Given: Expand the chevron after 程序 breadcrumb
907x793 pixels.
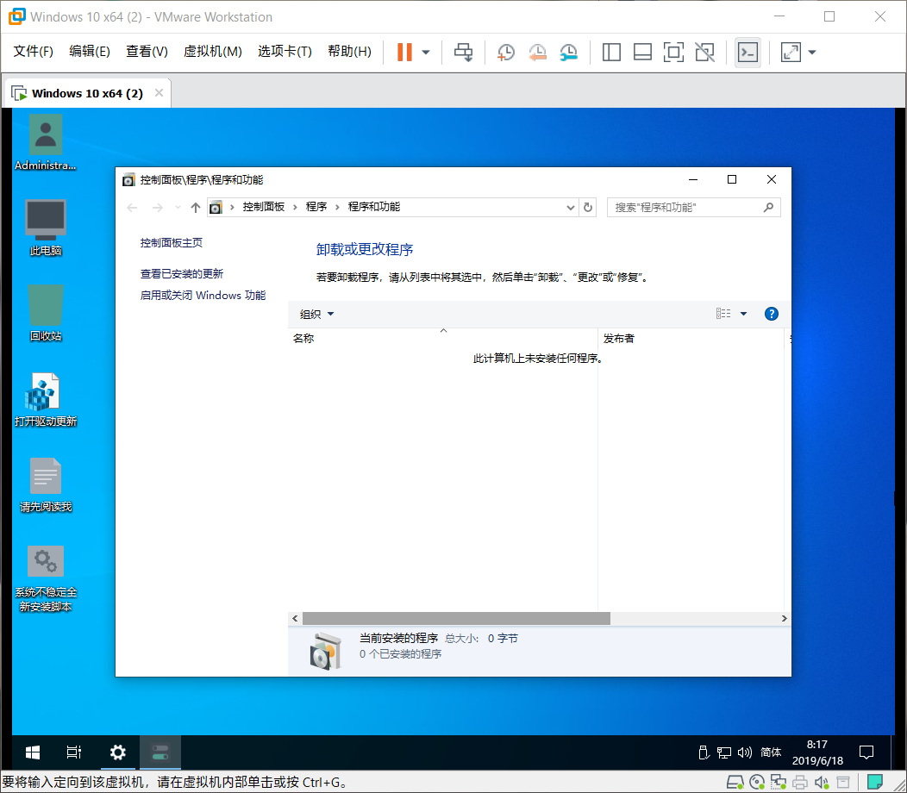Looking at the screenshot, I should (337, 207).
